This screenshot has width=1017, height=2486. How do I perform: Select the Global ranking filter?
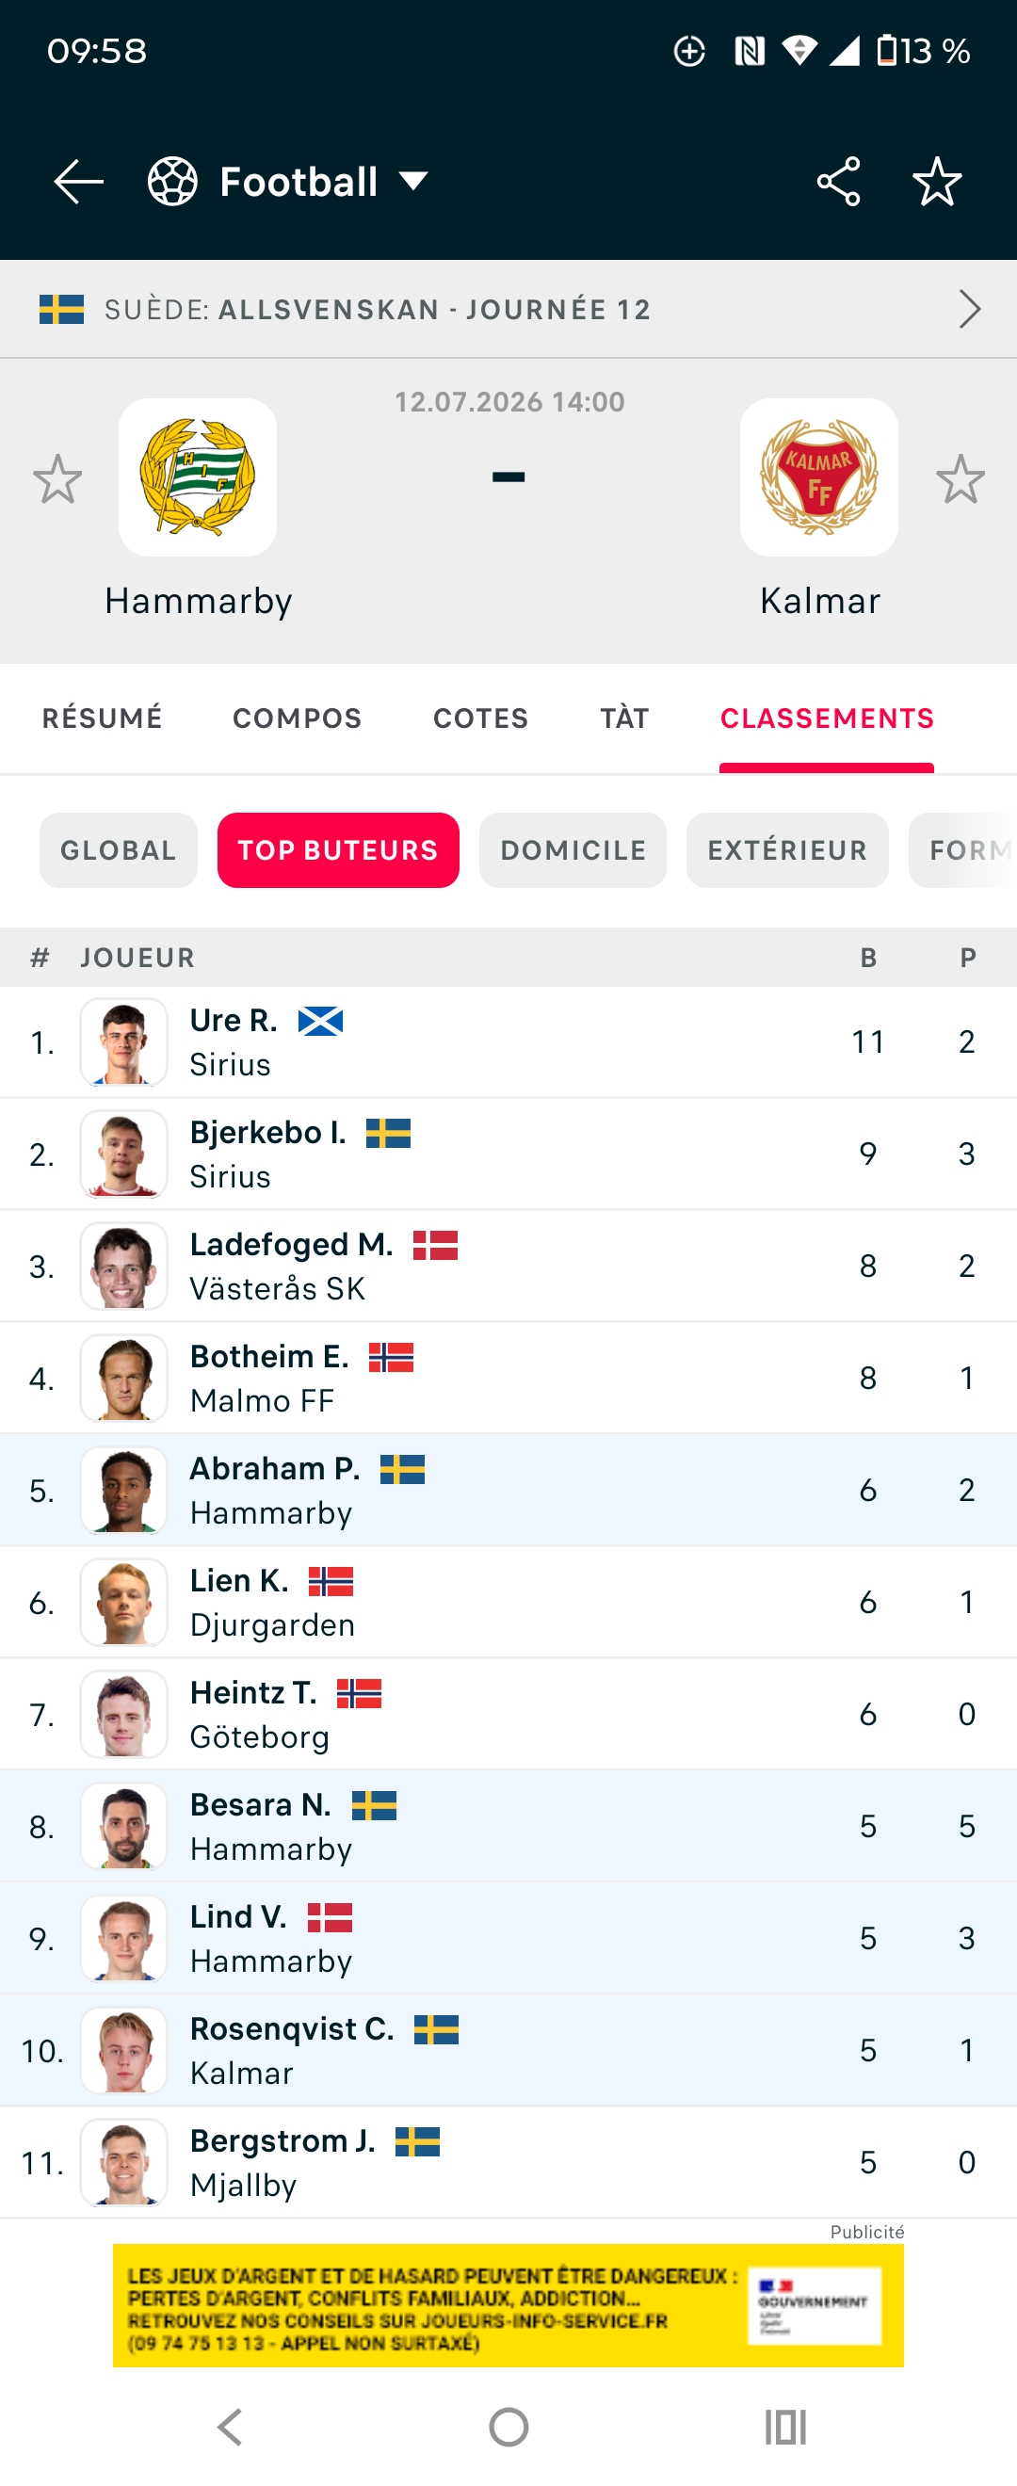[119, 850]
